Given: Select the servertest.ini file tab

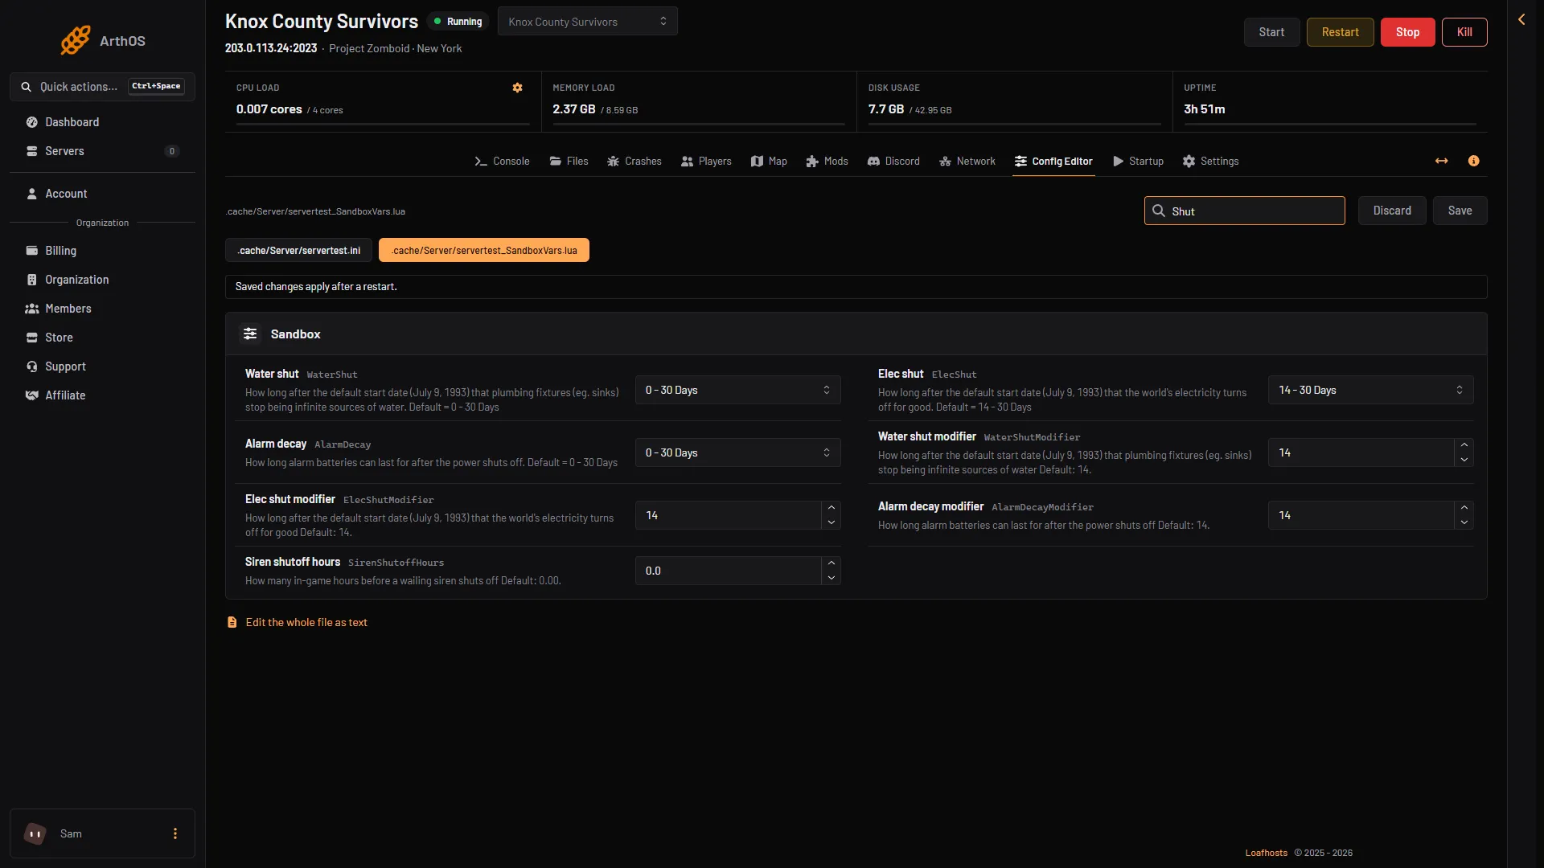Looking at the screenshot, I should pos(298,251).
